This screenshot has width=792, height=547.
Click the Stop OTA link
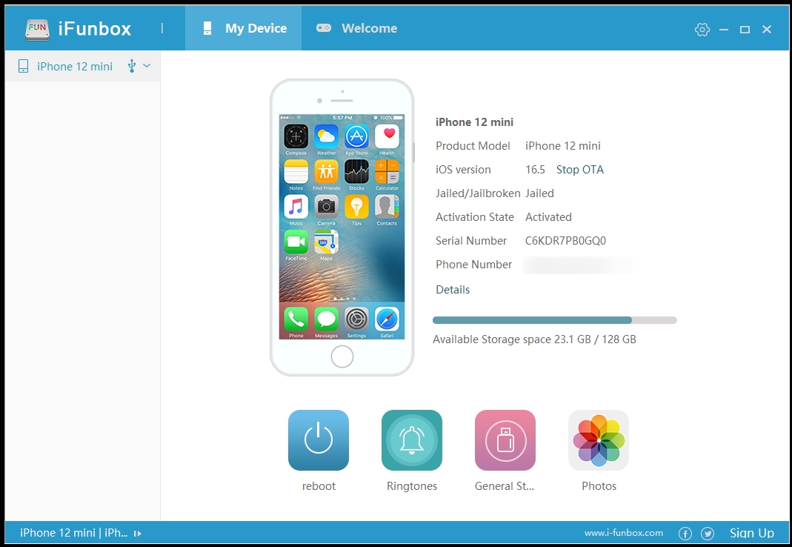(580, 169)
